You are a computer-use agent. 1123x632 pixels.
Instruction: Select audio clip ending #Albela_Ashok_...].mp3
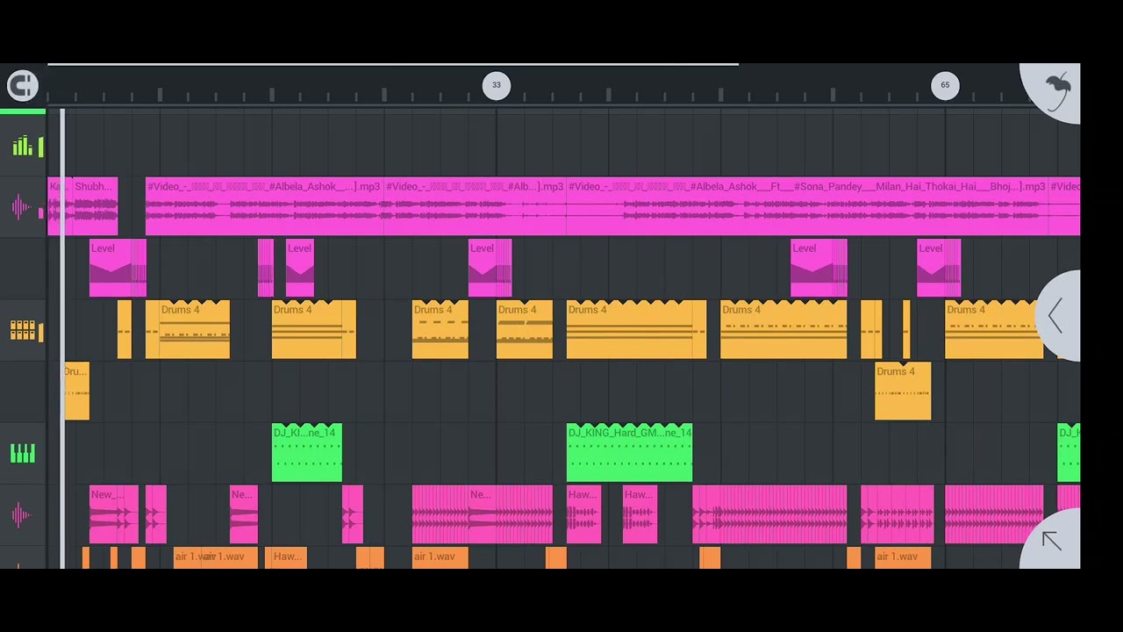point(264,206)
